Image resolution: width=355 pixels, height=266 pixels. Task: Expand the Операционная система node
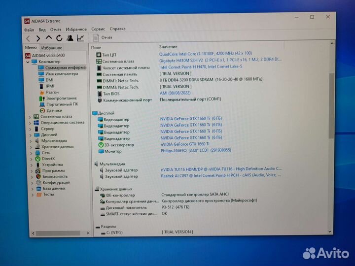point(30,123)
